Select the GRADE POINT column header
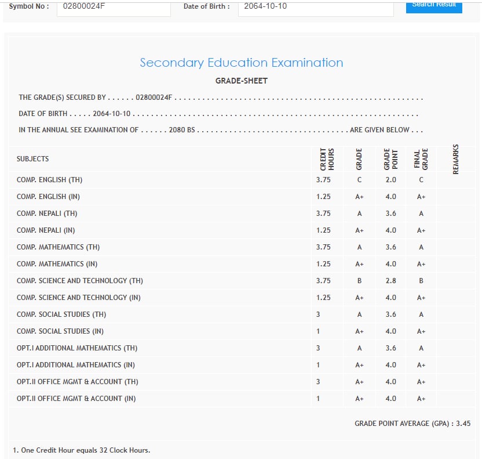The image size is (482, 459). (390, 159)
